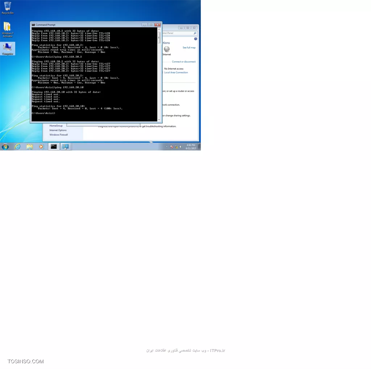Select the Computer desktop icon
Image resolution: width=371 pixels, height=369 pixels.
[x=8, y=49]
